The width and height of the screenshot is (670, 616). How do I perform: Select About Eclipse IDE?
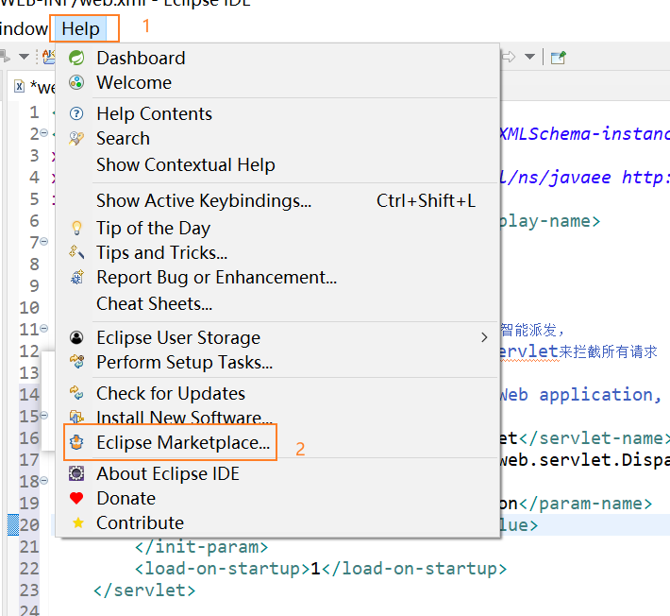pyautogui.click(x=277, y=473)
